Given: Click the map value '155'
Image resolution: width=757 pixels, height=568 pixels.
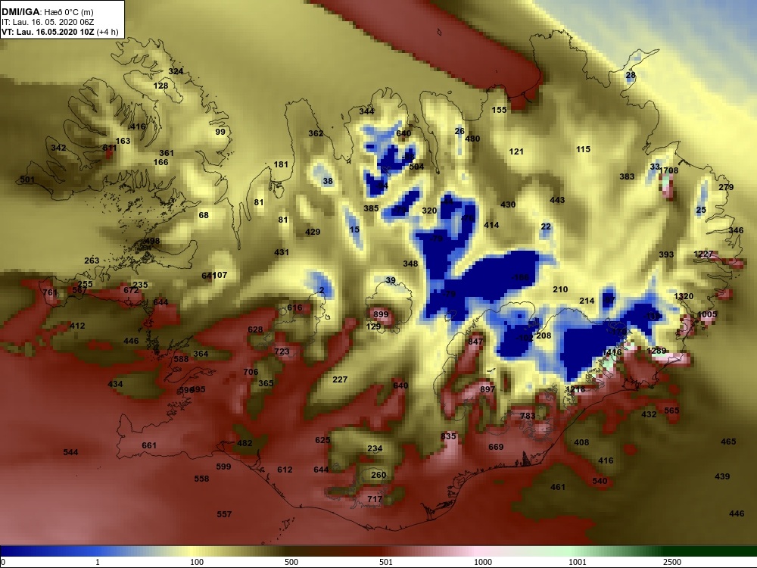Looking at the screenshot, I should click(x=499, y=110).
